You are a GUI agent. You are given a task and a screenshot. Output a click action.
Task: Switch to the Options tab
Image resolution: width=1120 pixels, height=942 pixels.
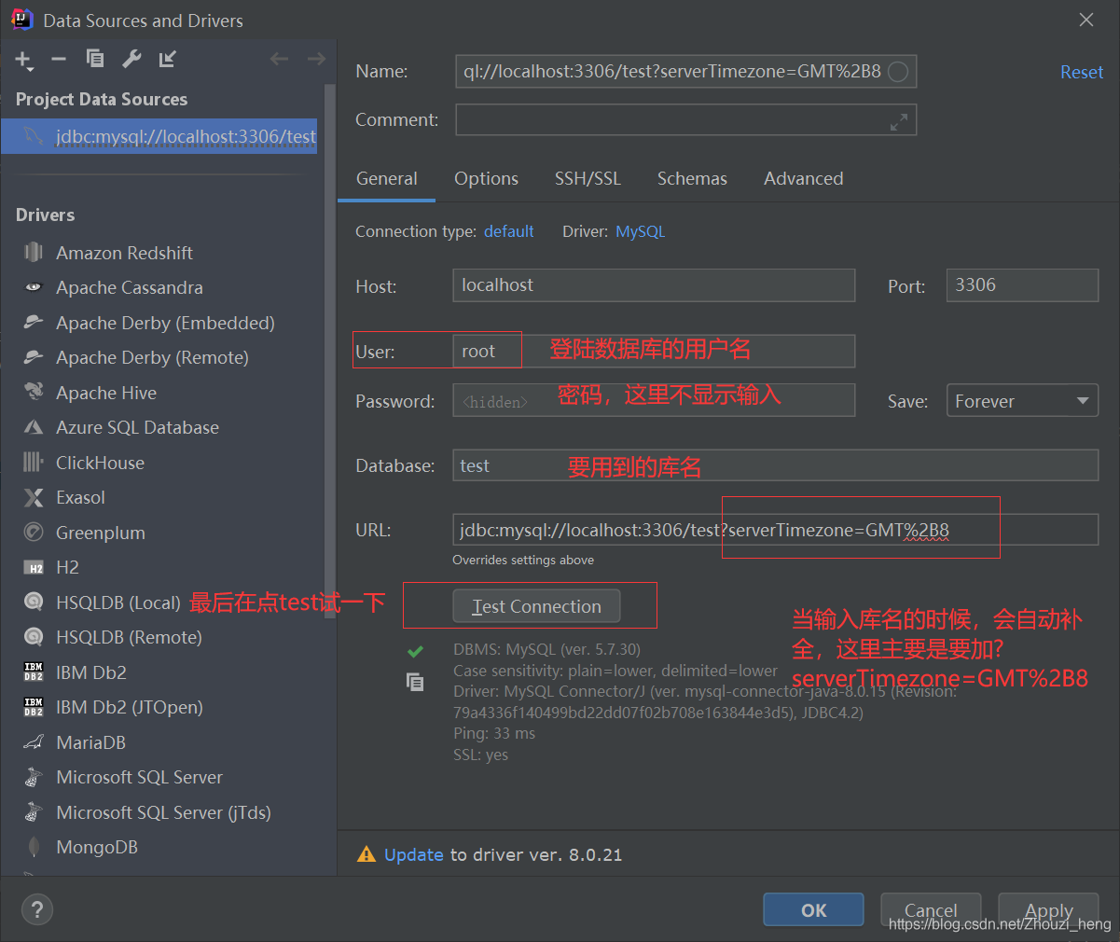point(486,178)
